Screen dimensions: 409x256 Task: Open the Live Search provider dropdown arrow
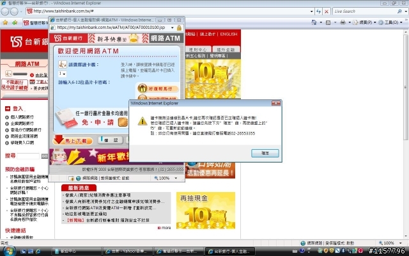click(406, 12)
